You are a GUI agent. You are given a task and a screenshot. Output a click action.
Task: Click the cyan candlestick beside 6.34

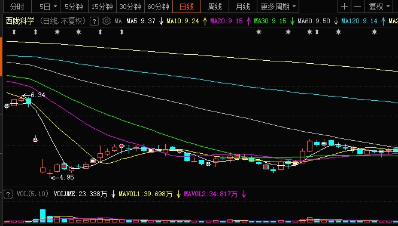[x=29, y=101]
